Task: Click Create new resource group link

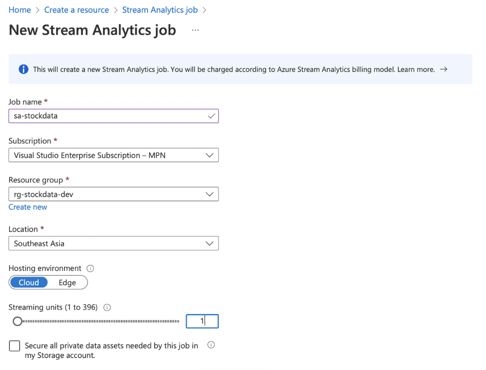Action: 28,207
